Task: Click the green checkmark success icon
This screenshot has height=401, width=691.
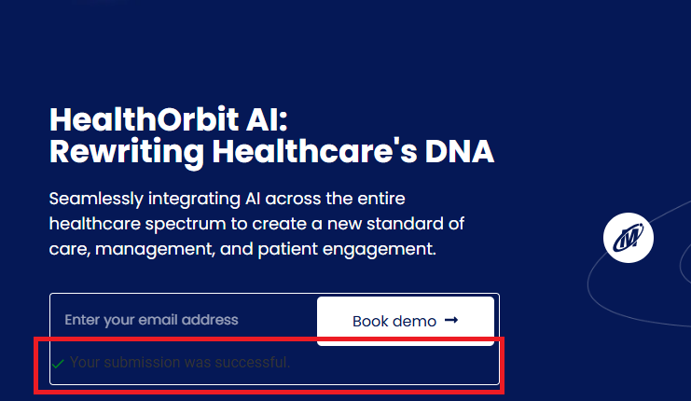Action: click(58, 363)
